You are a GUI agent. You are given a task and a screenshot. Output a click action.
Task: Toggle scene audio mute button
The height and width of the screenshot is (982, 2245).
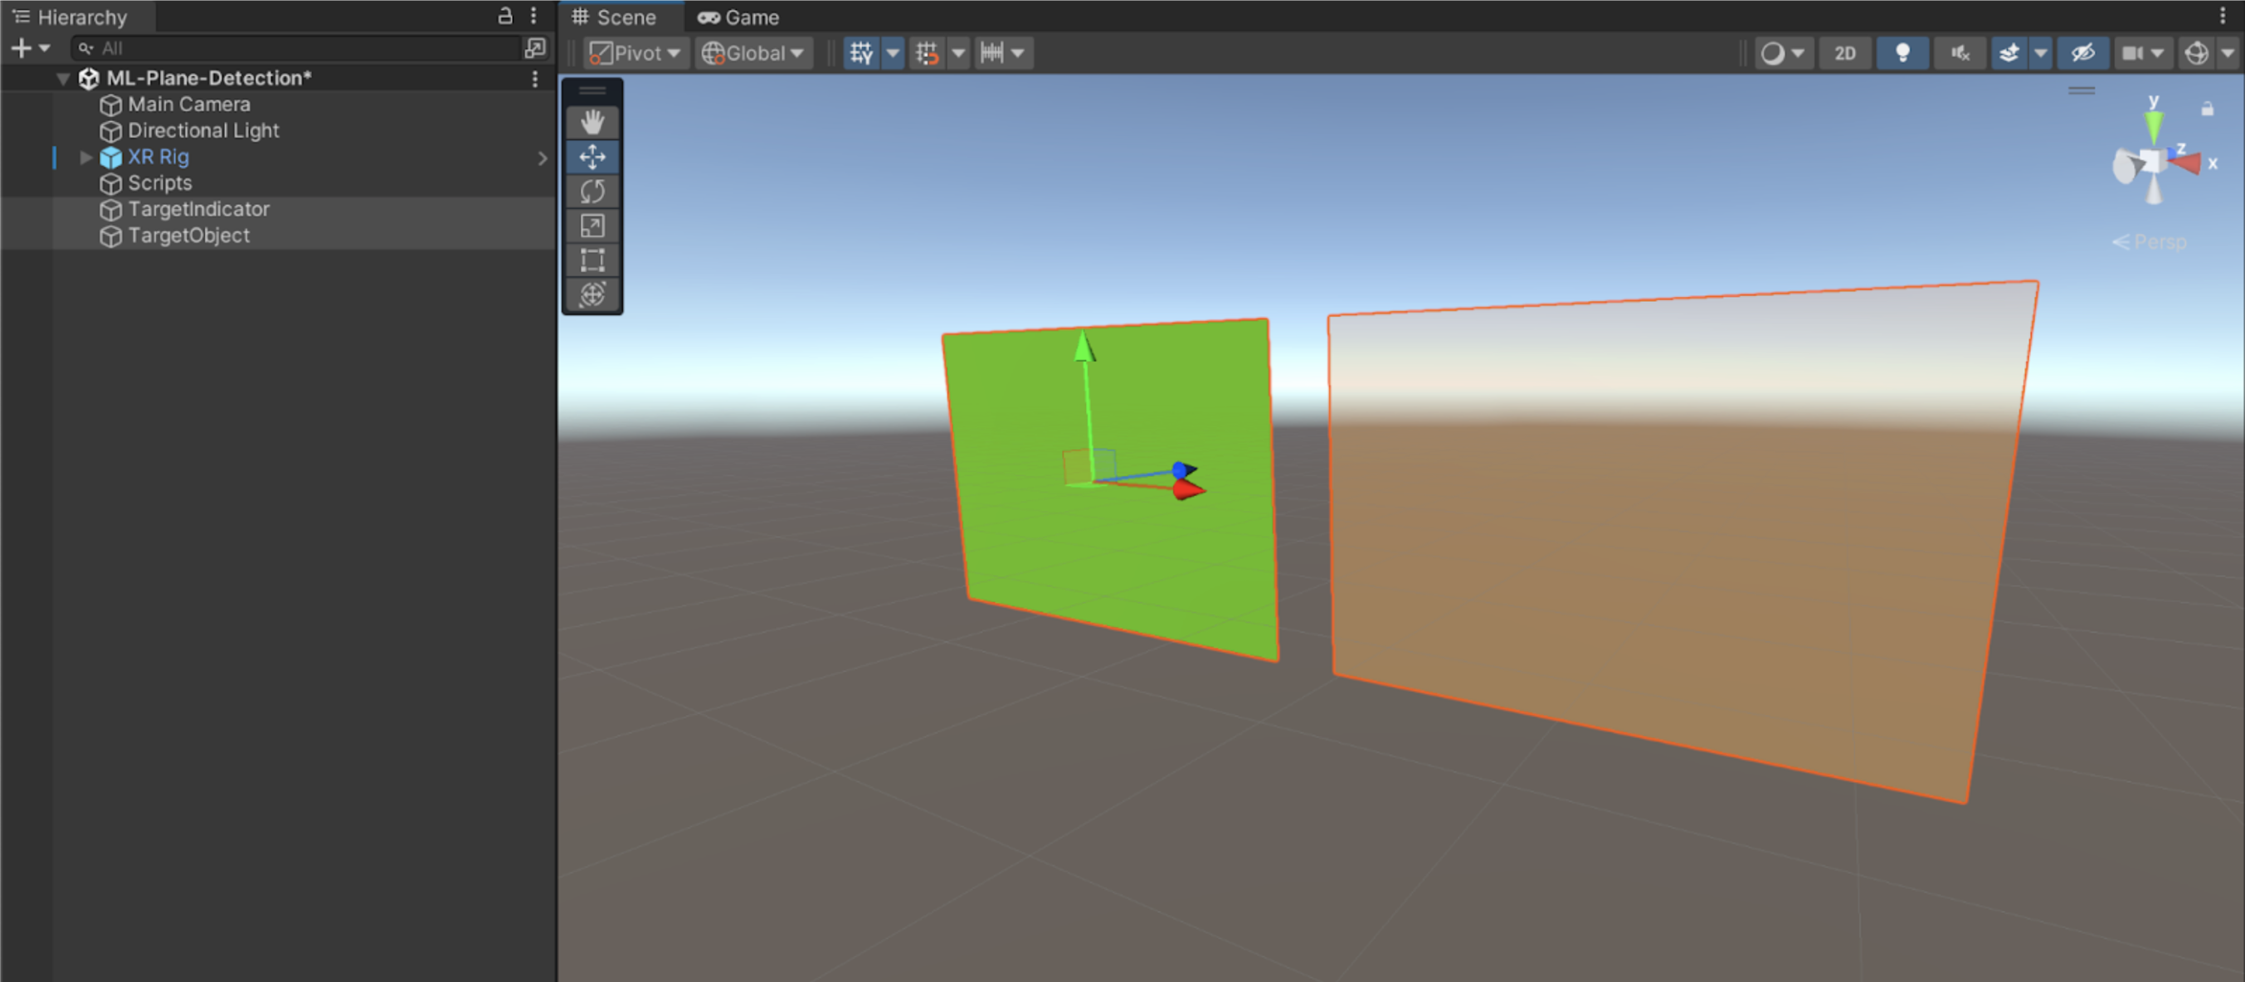click(1960, 53)
